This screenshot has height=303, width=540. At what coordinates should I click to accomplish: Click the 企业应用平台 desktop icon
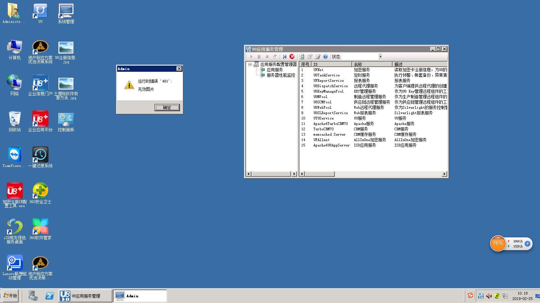click(x=40, y=122)
